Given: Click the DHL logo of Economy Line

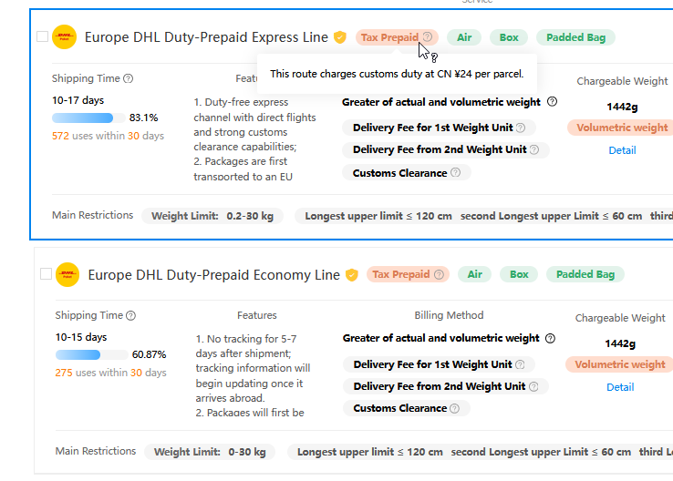Looking at the screenshot, I should (67, 274).
